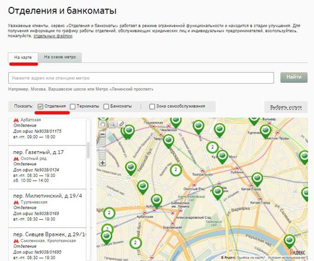The image size is (314, 261).
Task: Click branch marker at Кузнецкий Мост
Action: (x=222, y=157)
